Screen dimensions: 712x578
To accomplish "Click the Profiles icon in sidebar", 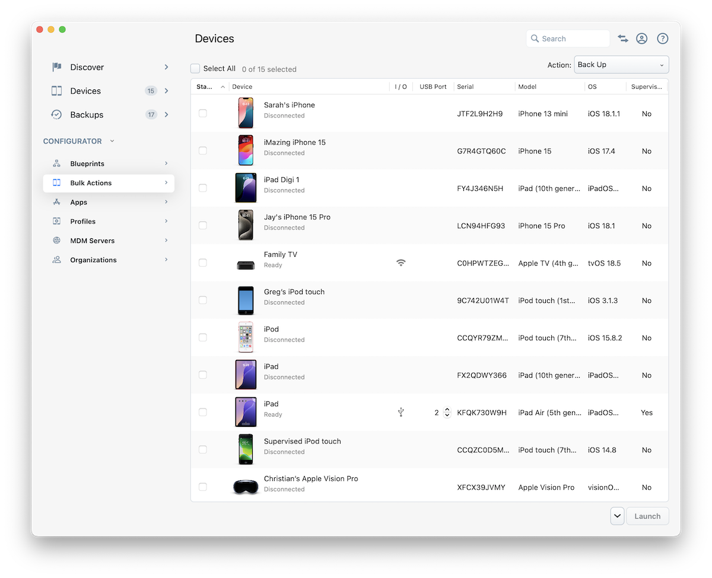I will pyautogui.click(x=57, y=221).
